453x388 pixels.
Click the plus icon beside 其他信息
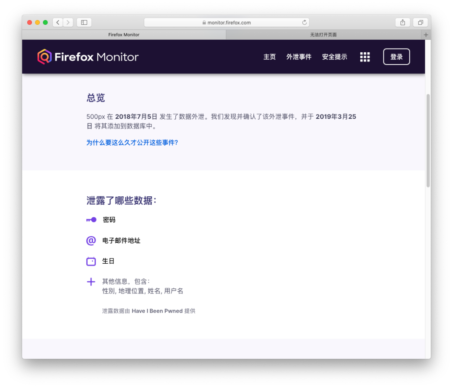click(91, 282)
